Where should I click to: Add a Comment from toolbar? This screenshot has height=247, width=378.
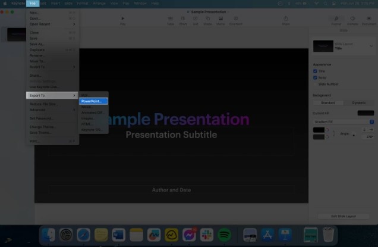pos(236,18)
